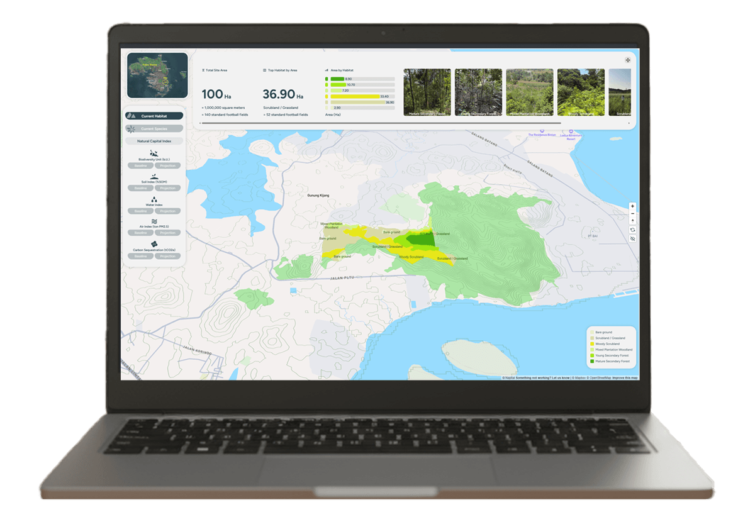Click the dark green Mature Forest polygon
This screenshot has width=755, height=512.
pyautogui.click(x=423, y=239)
